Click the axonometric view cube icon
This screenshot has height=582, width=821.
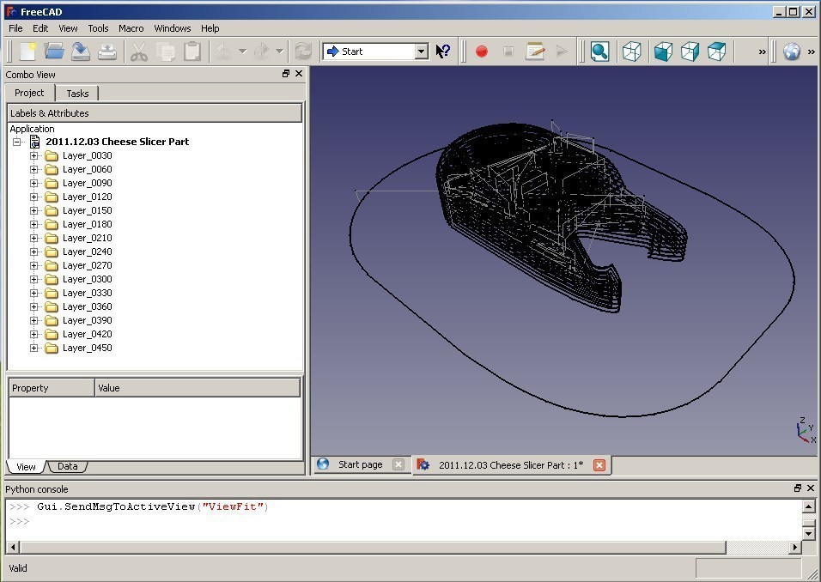point(662,52)
